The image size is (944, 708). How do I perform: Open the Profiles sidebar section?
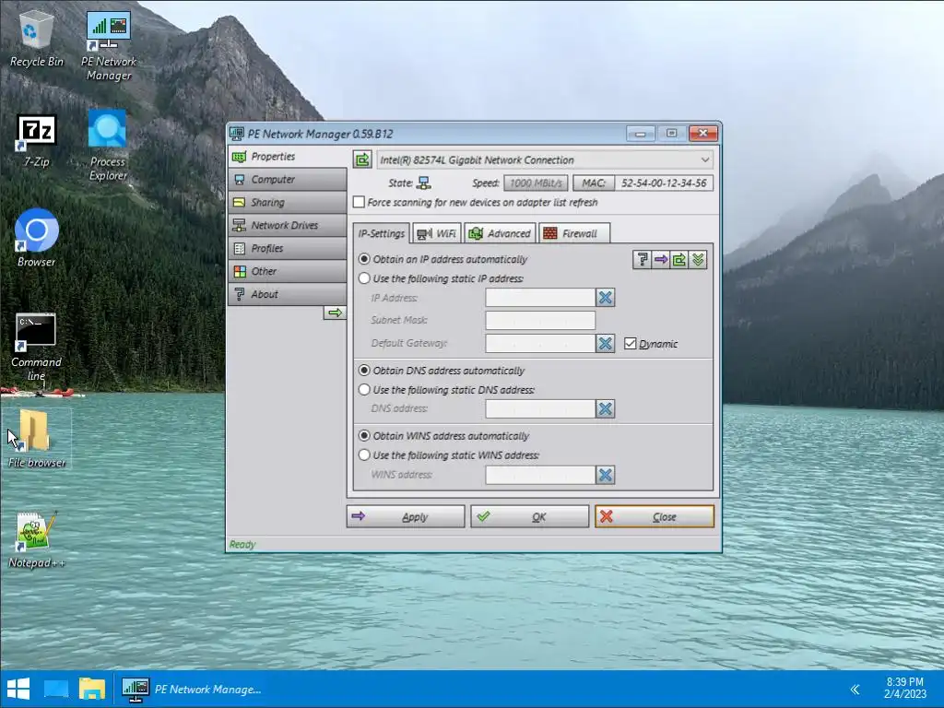click(x=288, y=248)
